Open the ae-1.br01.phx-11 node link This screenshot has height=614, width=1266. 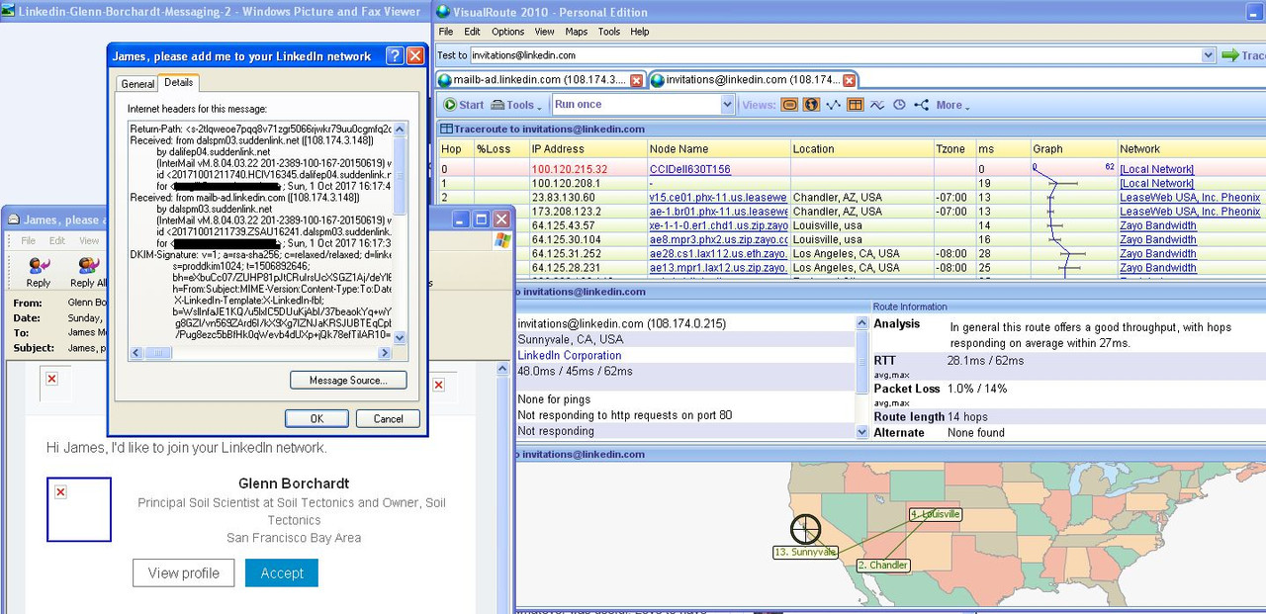point(718,212)
